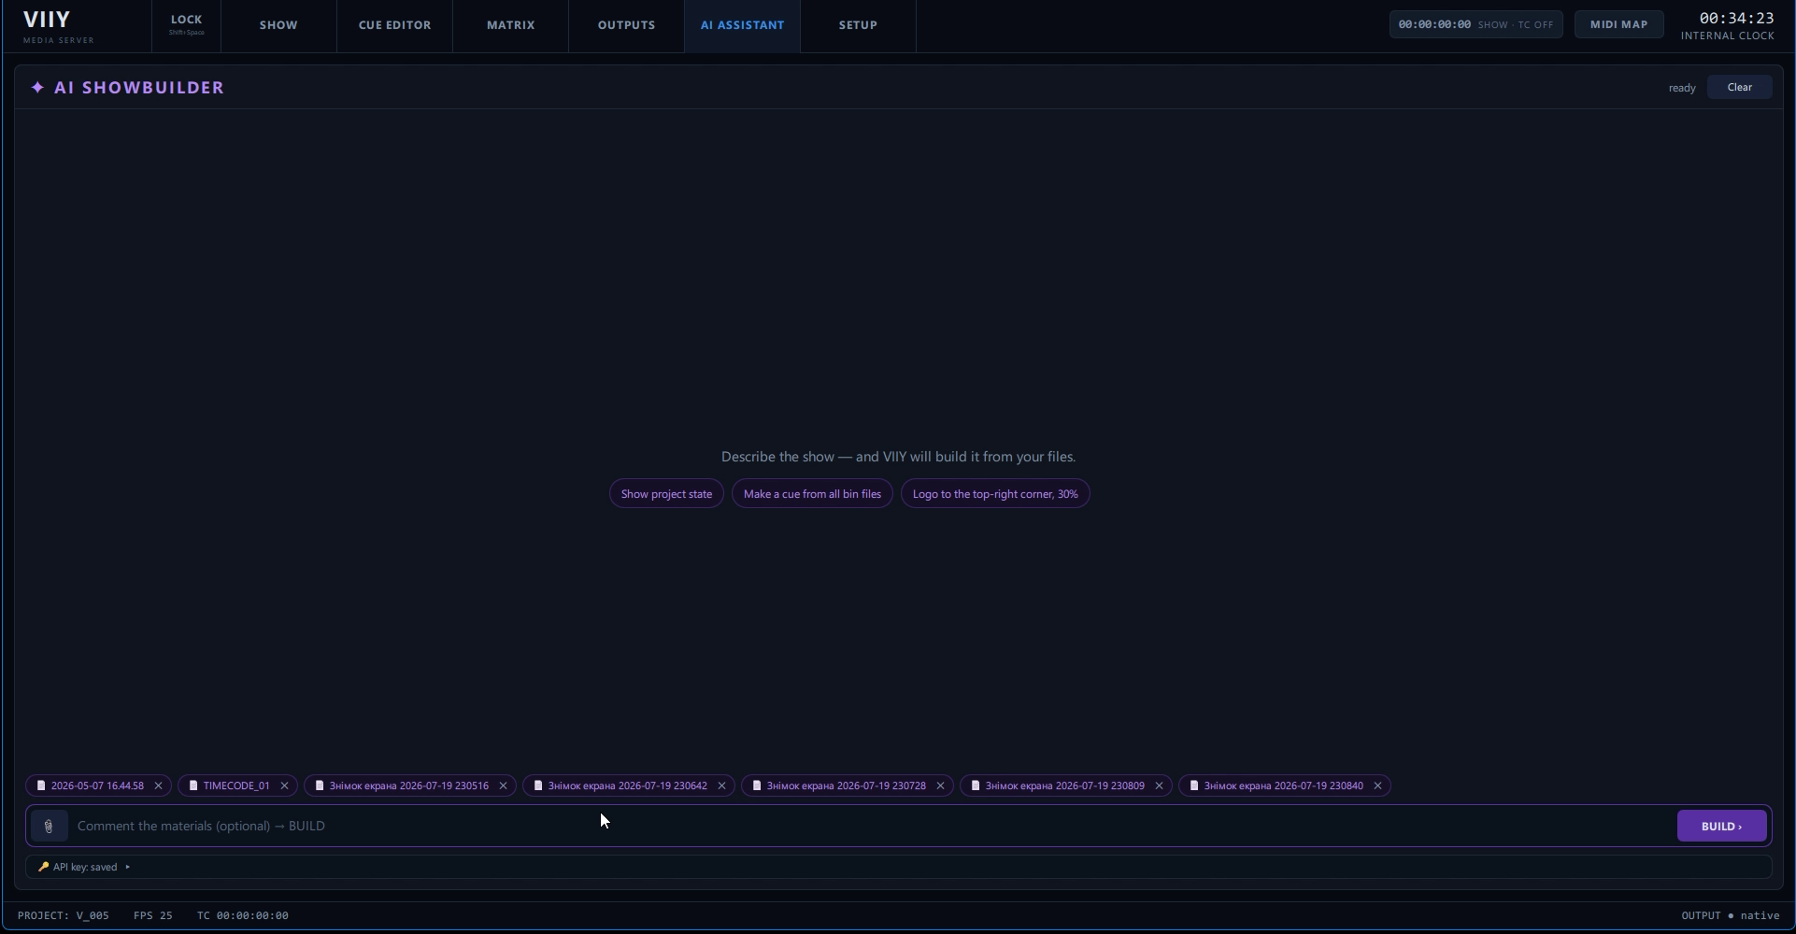Click the 'ready' status text
The height and width of the screenshot is (934, 1796).
coord(1682,89)
